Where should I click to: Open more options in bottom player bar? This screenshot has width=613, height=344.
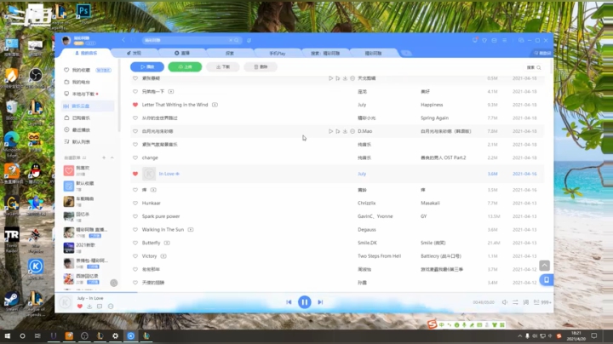click(111, 307)
